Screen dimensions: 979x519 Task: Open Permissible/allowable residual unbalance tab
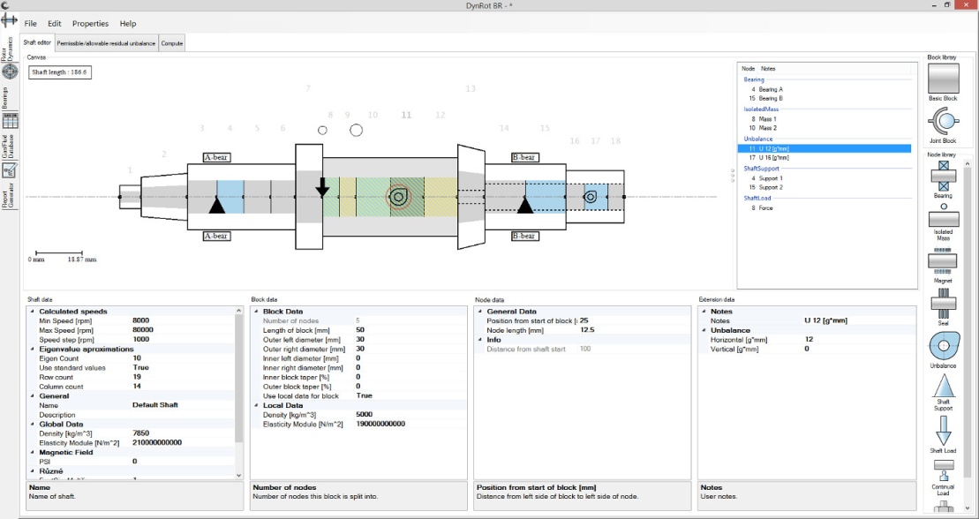pos(106,43)
